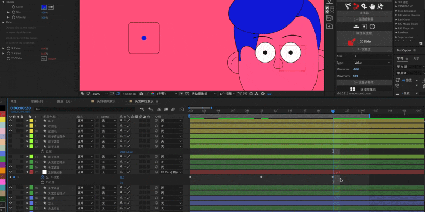Click the square controller shape icon with dot
Screen dimensions: 425x212
click(364, 26)
